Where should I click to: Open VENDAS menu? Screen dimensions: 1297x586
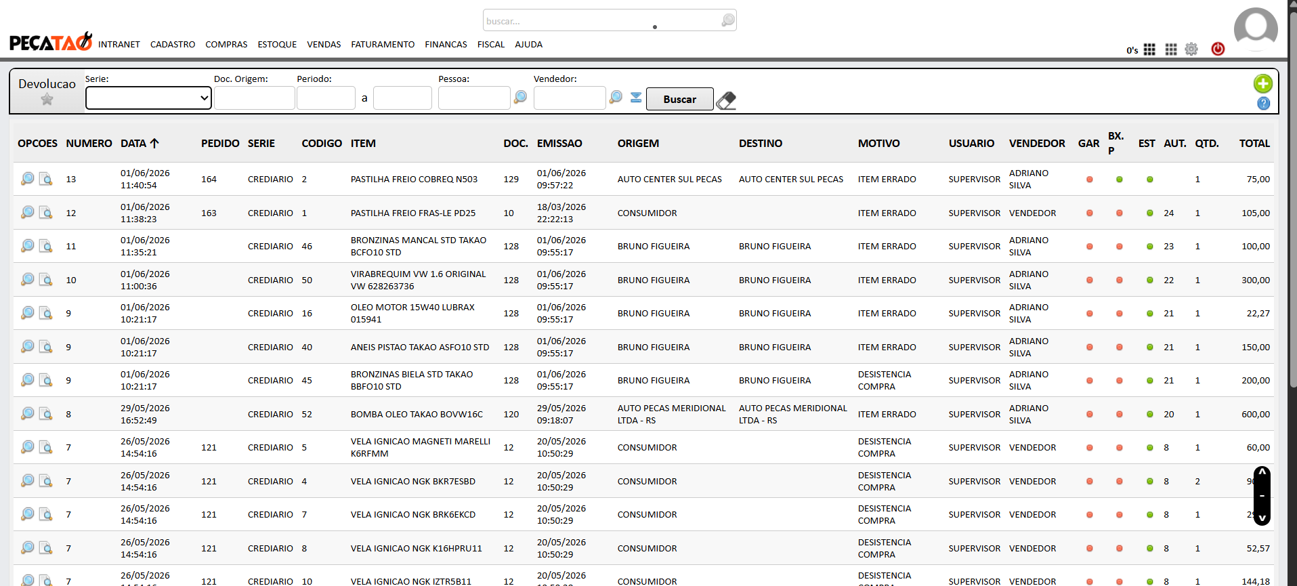(x=324, y=45)
